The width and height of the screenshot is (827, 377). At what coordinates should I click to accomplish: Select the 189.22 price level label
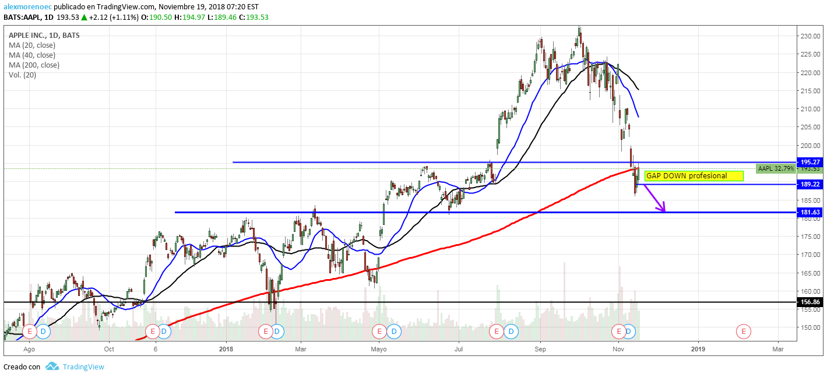tap(810, 184)
